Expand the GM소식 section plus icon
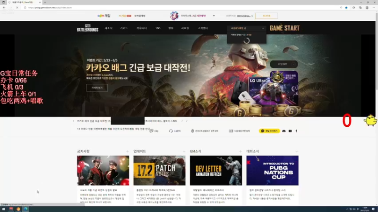Screen dimensions: 378x212 coord(241,151)
